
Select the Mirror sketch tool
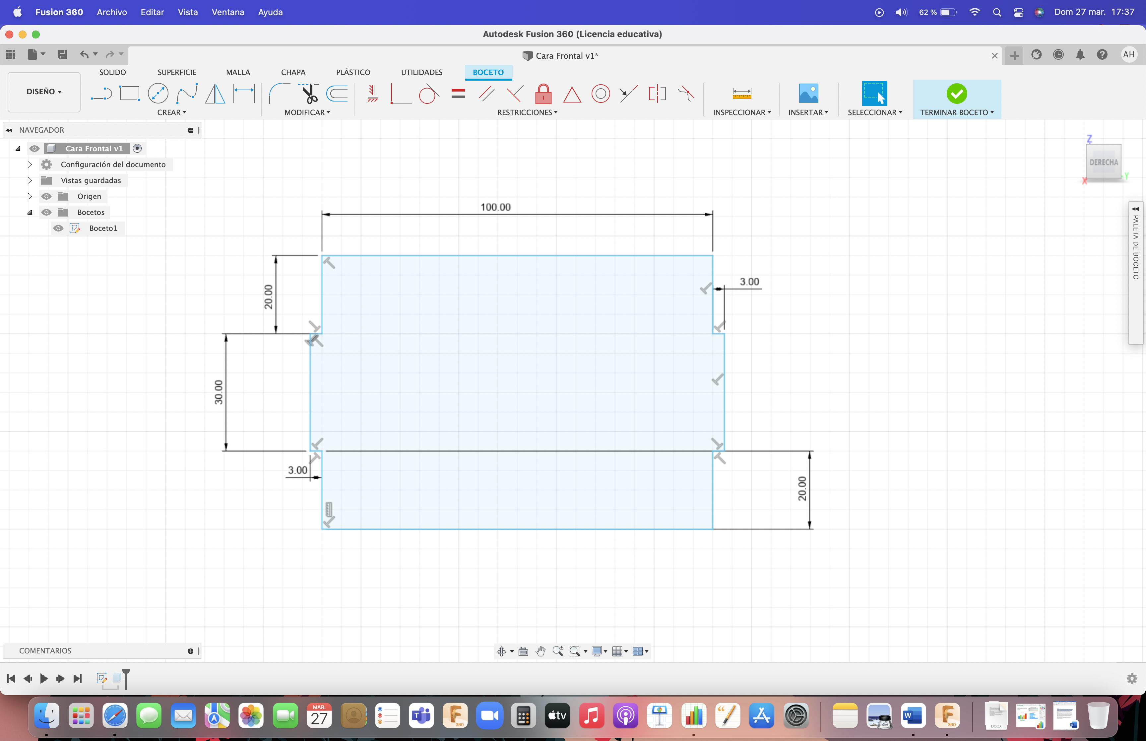pos(215,93)
